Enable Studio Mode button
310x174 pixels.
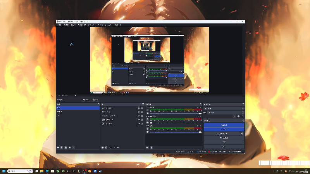[224, 138]
